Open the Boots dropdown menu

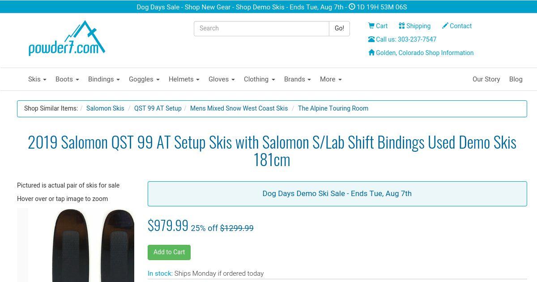pyautogui.click(x=67, y=79)
